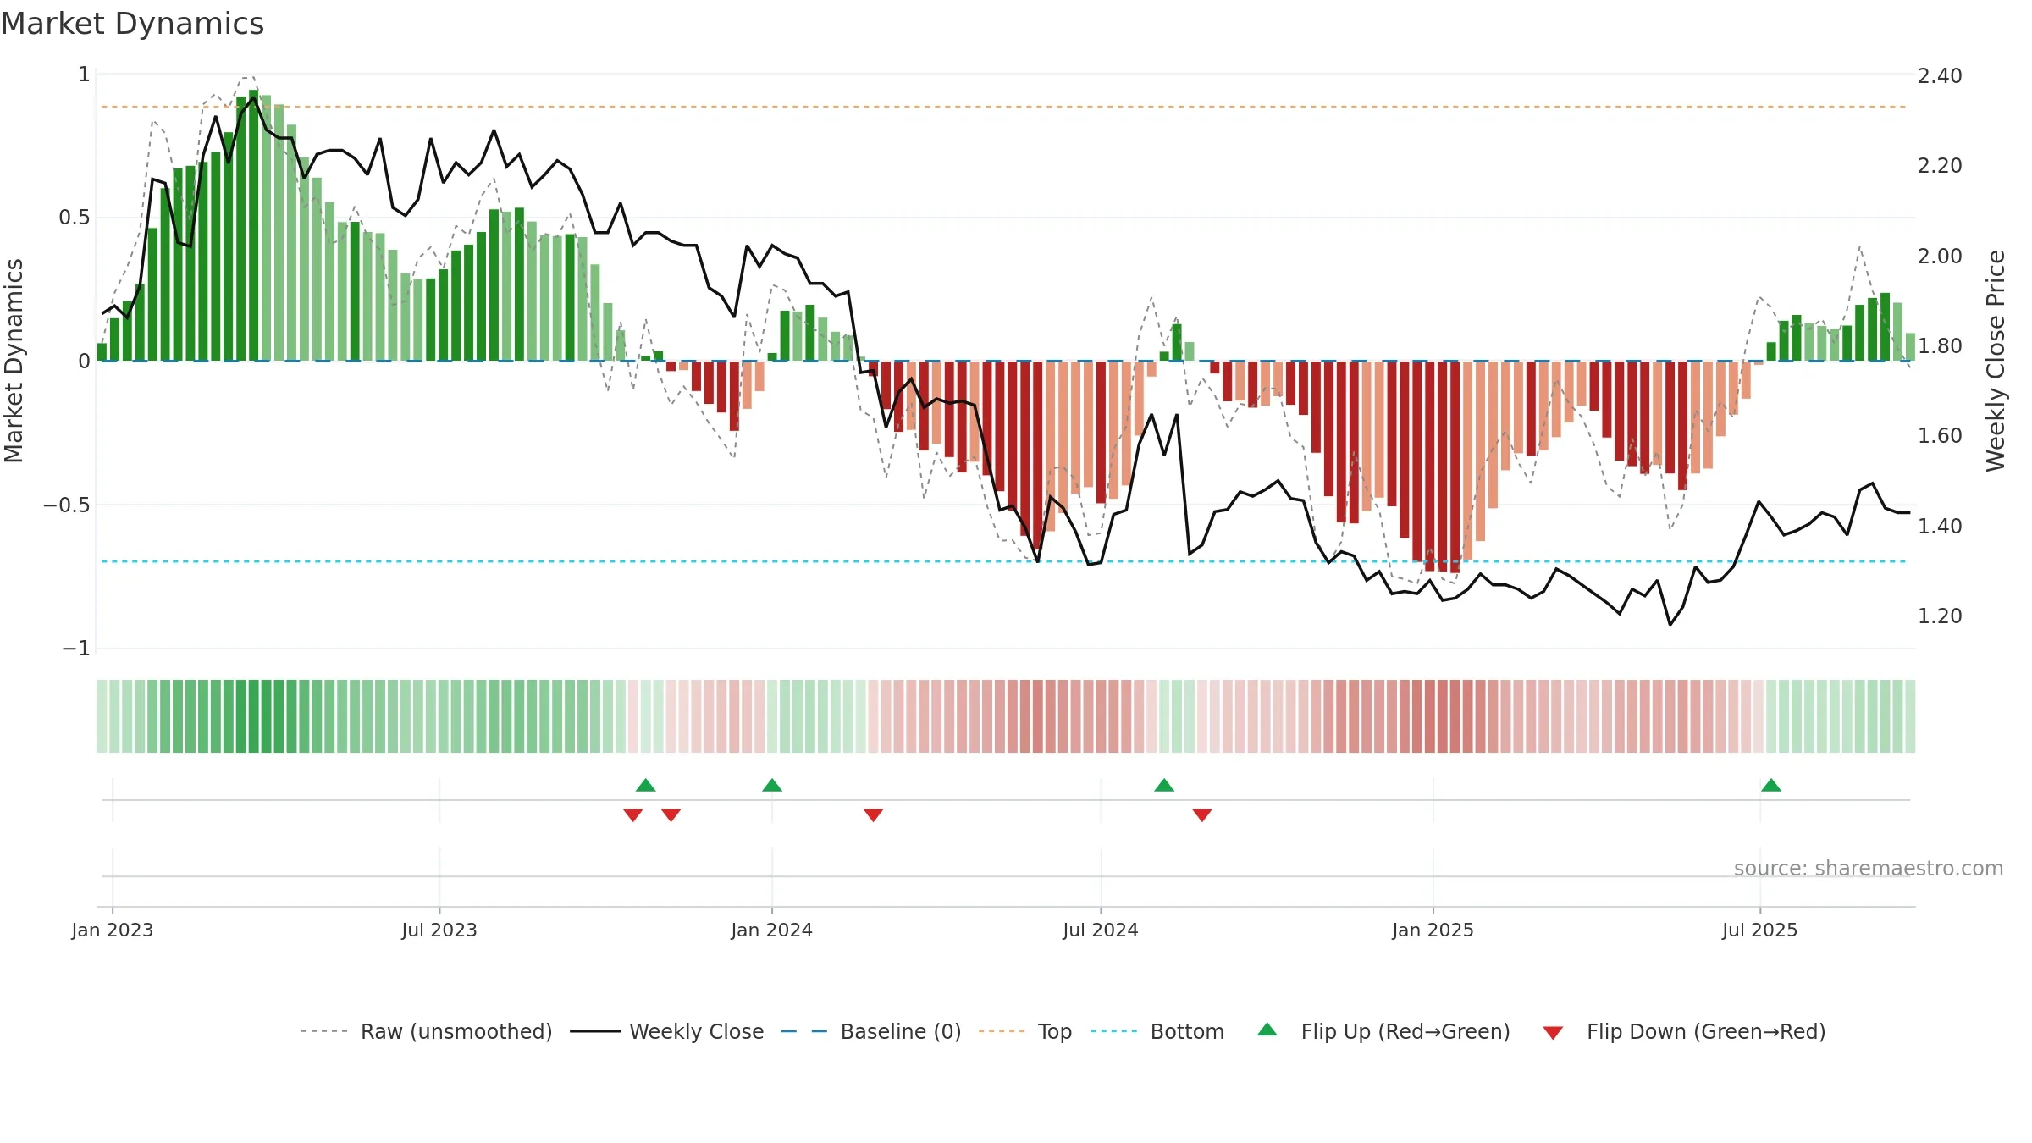Click the green Flip Up triangle icon in legend
2032x1143 pixels.
pyautogui.click(x=1267, y=1030)
